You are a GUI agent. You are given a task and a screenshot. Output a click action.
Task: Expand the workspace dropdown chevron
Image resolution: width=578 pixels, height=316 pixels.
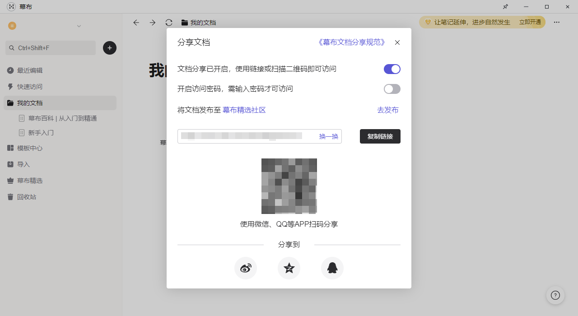pyautogui.click(x=79, y=26)
